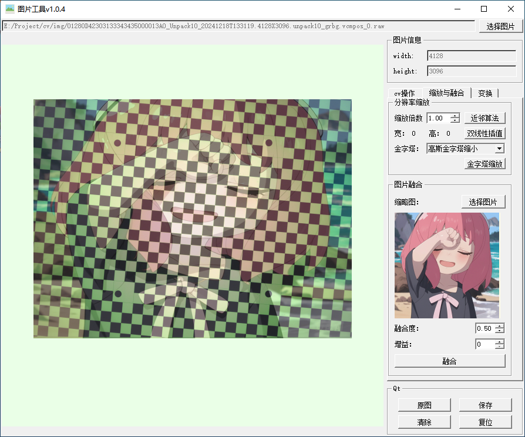The height and width of the screenshot is (437, 525).
Task: Click the 缩放倍数 label
Action: (x=408, y=118)
